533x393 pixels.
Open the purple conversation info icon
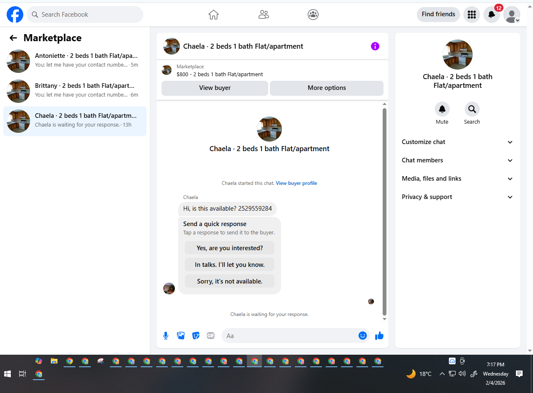(x=375, y=46)
